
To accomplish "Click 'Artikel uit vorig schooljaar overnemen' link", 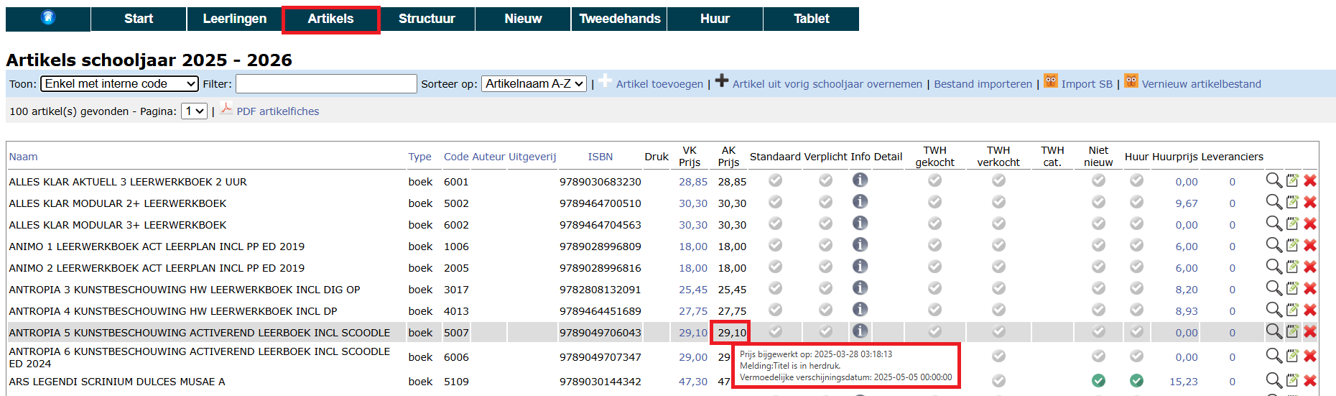I will [x=827, y=84].
